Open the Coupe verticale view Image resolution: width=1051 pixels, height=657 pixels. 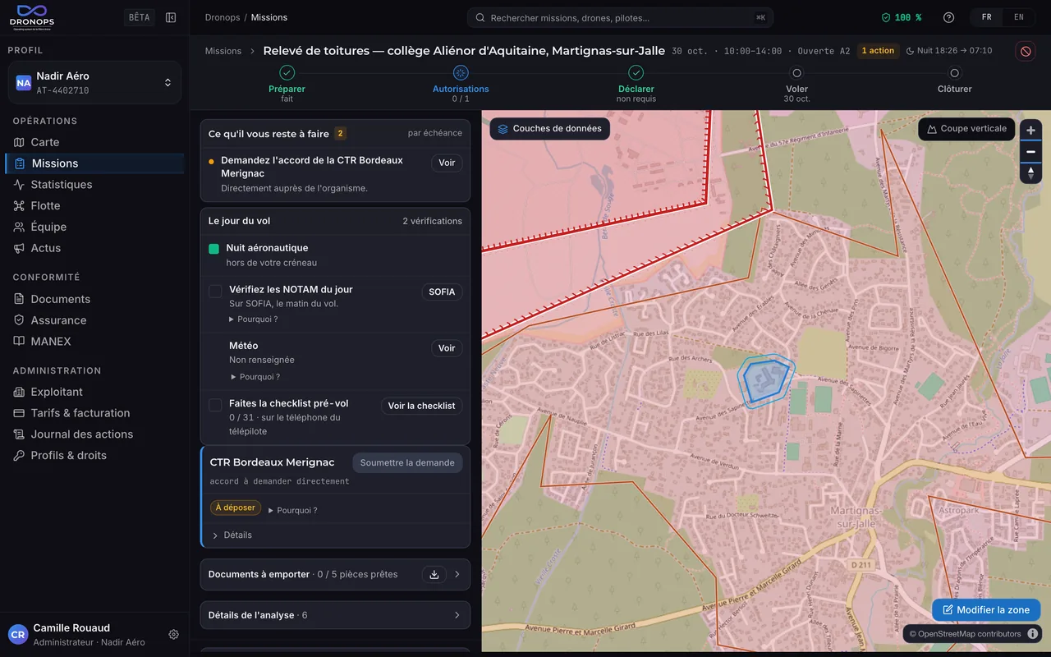[x=966, y=129]
